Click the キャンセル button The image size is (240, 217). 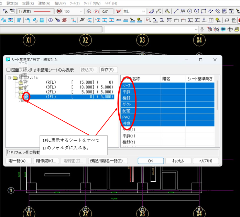tap(178, 161)
